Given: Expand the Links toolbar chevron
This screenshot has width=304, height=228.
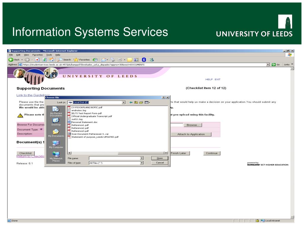Looking at the screenshot, I should (x=292, y=64).
